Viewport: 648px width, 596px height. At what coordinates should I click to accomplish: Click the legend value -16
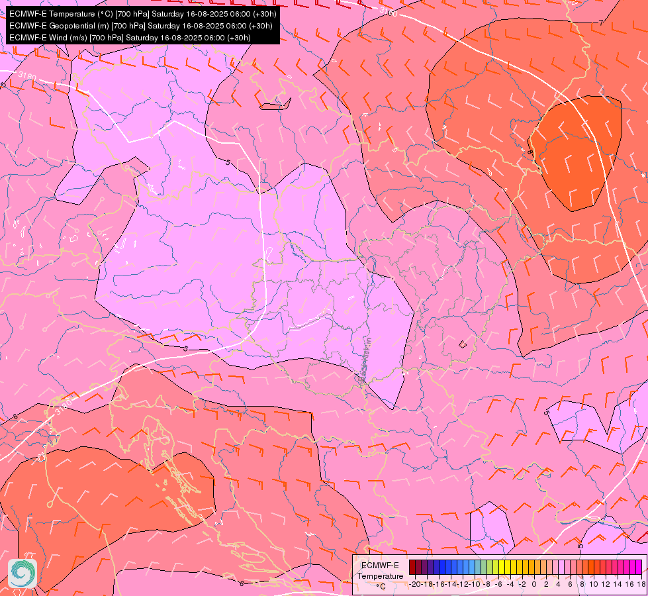click(x=439, y=584)
